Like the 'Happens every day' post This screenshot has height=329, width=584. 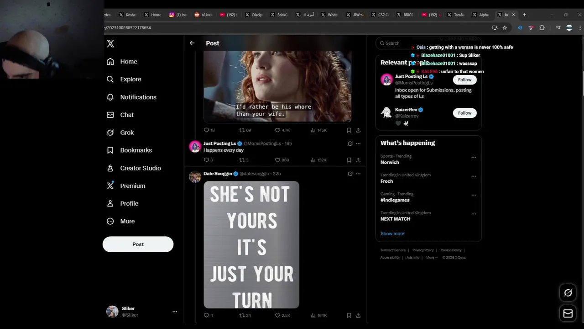tap(277, 160)
